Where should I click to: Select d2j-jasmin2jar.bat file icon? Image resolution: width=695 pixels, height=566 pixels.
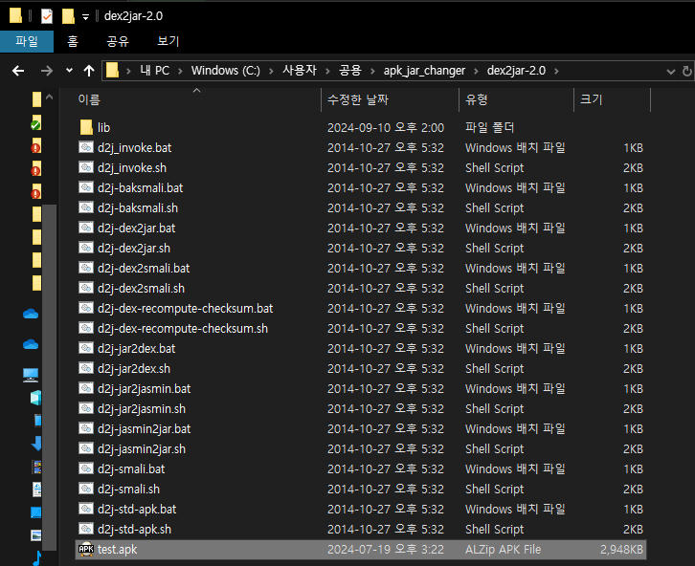tap(86, 428)
